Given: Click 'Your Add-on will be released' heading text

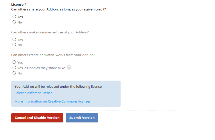Looking at the screenshot, I should (58, 86).
